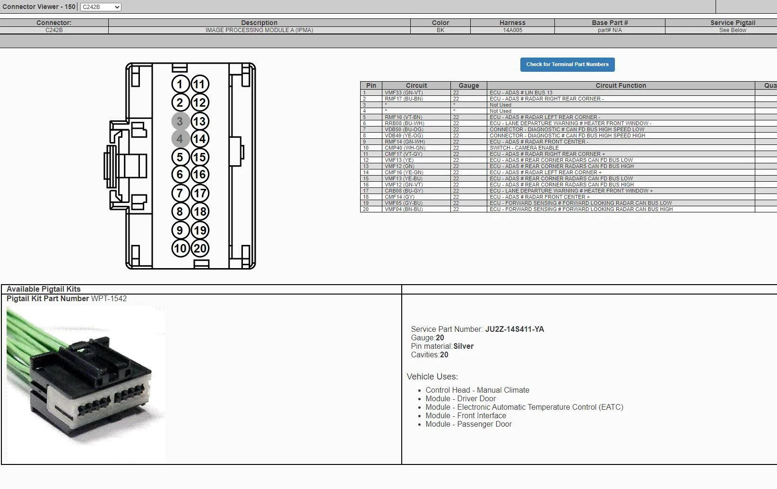This screenshot has width=777, height=489.
Task: Click pin 10 circle on the connector drawing
Action: 180,247
